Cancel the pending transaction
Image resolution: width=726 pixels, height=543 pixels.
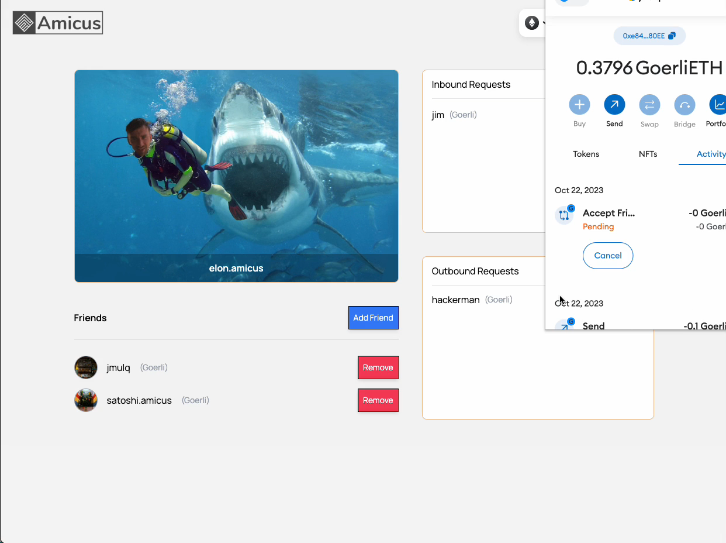(608, 256)
